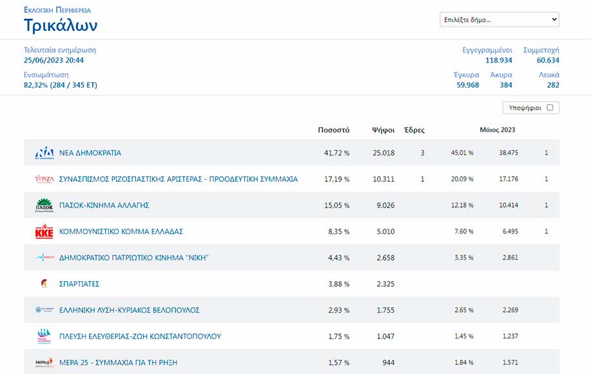
Task: Click the May 2023 votes 10.414
Action: [x=509, y=205]
